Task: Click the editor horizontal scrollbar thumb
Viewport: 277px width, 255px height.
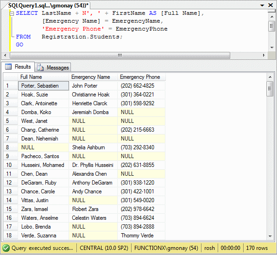Action: click(120, 55)
